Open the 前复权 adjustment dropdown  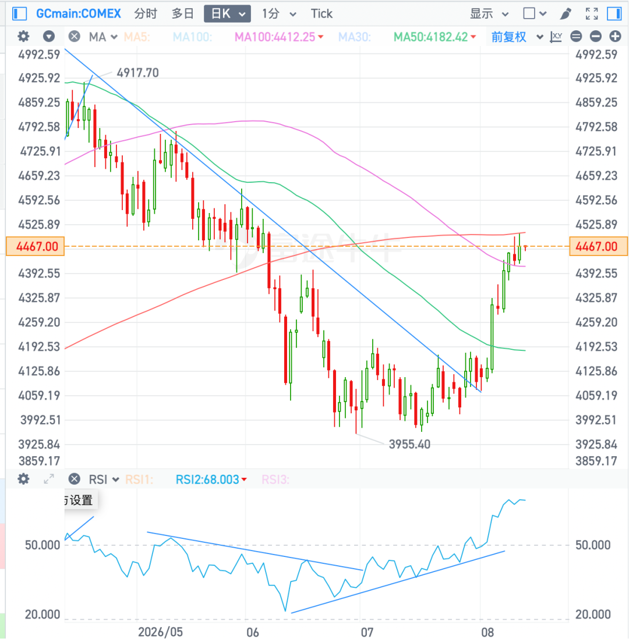click(517, 37)
